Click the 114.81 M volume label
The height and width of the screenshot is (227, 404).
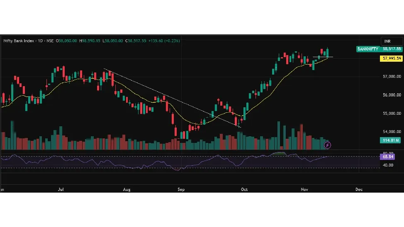391,140
